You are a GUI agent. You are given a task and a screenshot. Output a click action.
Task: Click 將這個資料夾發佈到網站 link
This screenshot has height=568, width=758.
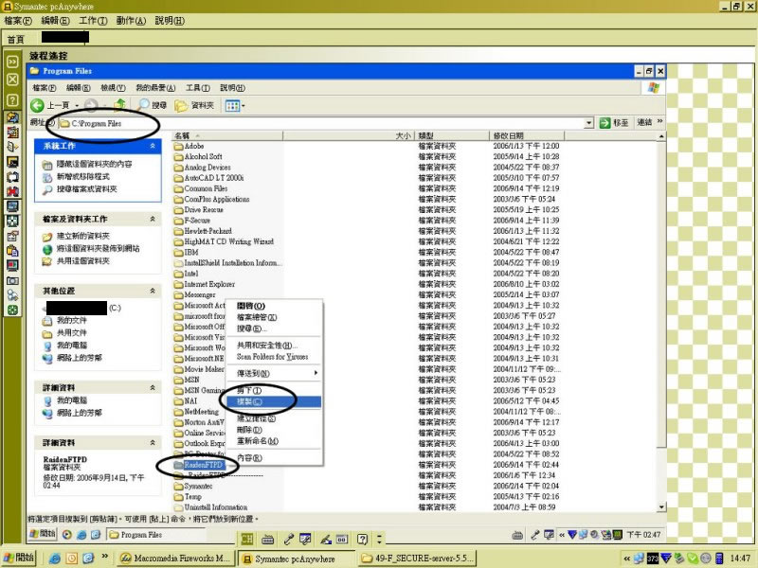(x=99, y=248)
